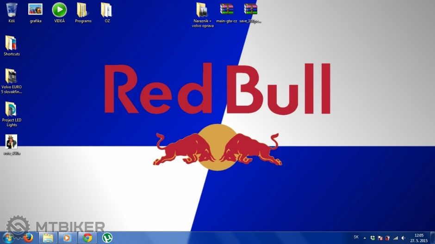The image size is (435, 244).
Task: Open the Kôš recycle bin icon
Action: [12, 10]
